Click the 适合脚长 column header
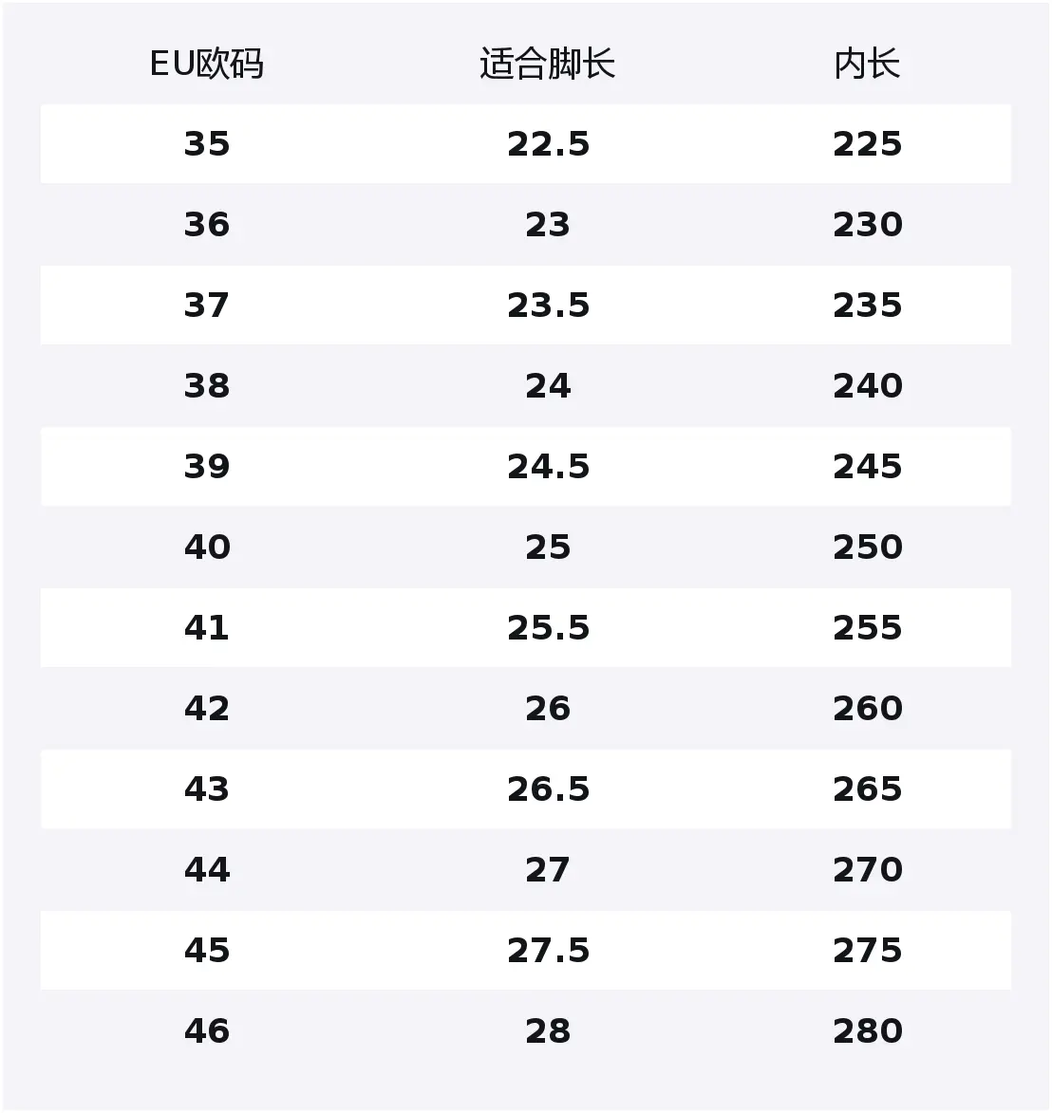Screen dimensions: 1052x1113 coord(548,64)
